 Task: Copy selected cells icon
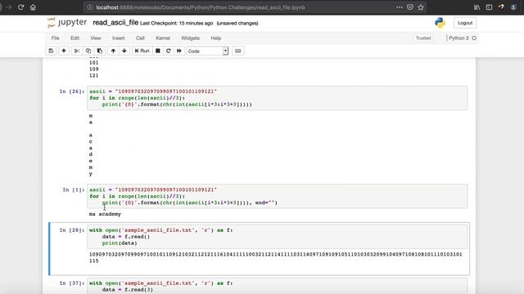(x=88, y=51)
